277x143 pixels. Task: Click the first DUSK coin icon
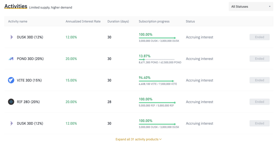pos(11,37)
